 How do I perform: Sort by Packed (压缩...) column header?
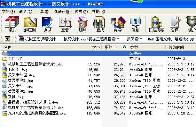coord(114,47)
